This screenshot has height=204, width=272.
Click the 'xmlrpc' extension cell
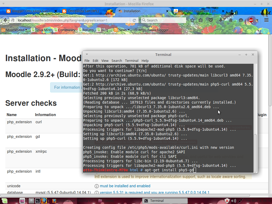coord(41,151)
